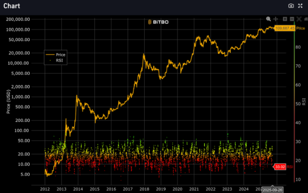Reset axes with the home icon

[305, 19]
